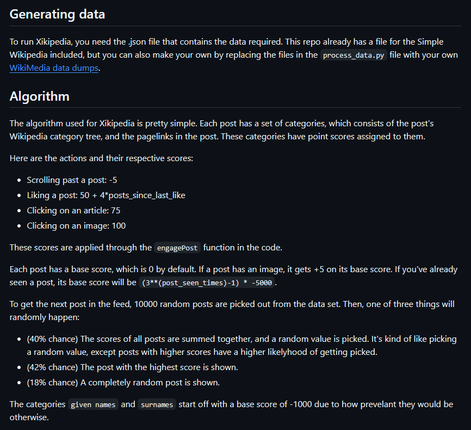471x430 pixels.
Task: Open the WikiMedia data dumps link
Action: point(54,69)
